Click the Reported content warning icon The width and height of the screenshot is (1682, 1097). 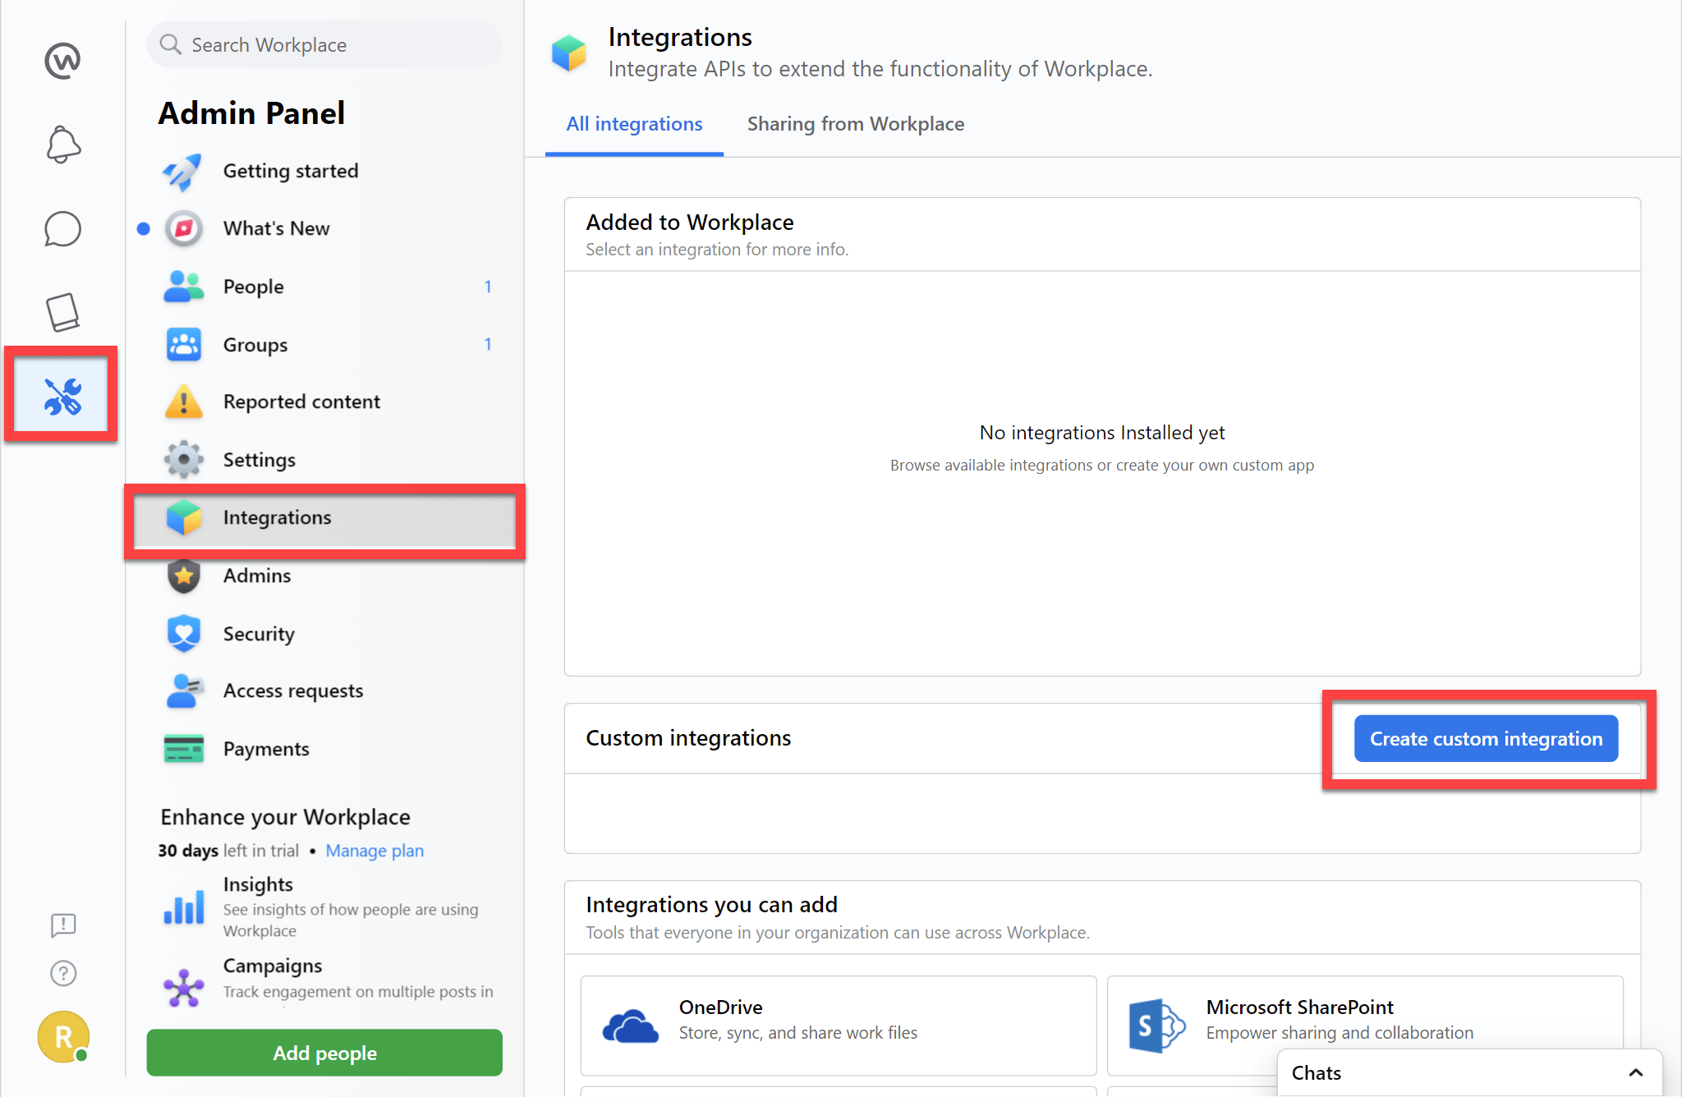[184, 402]
